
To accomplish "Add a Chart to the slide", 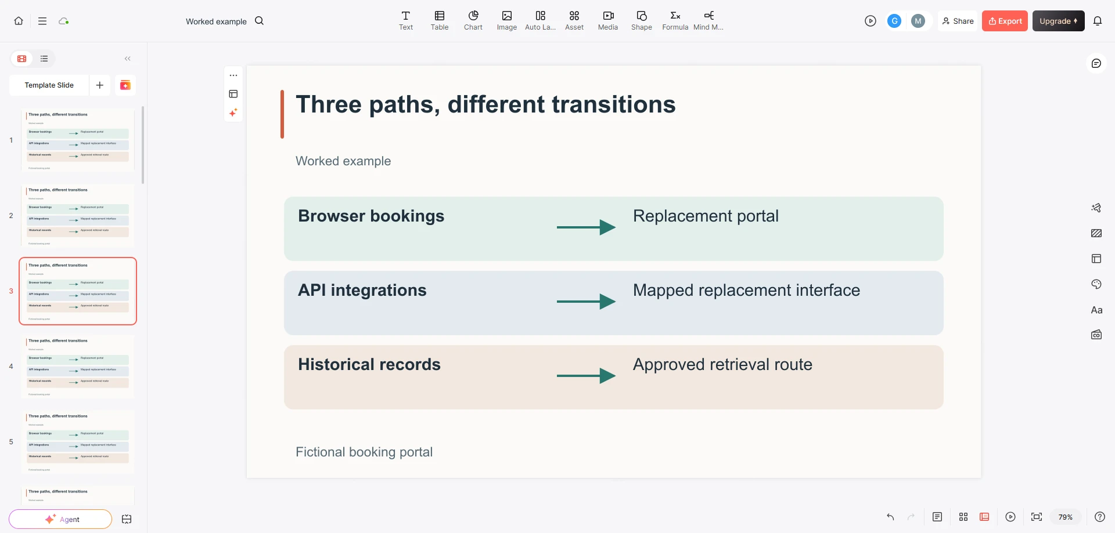I will click(x=473, y=21).
